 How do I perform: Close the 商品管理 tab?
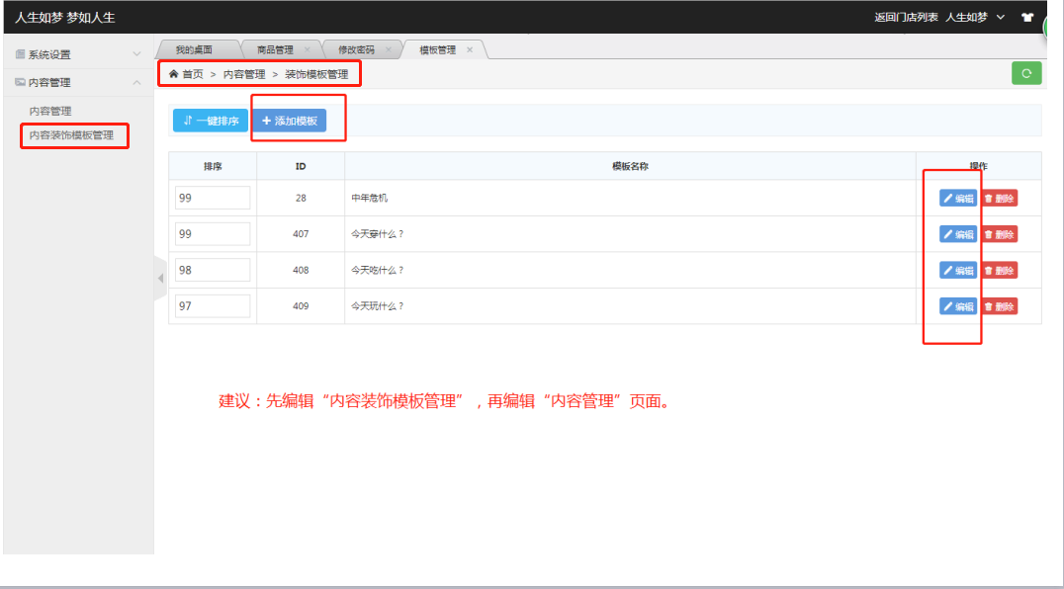[308, 49]
